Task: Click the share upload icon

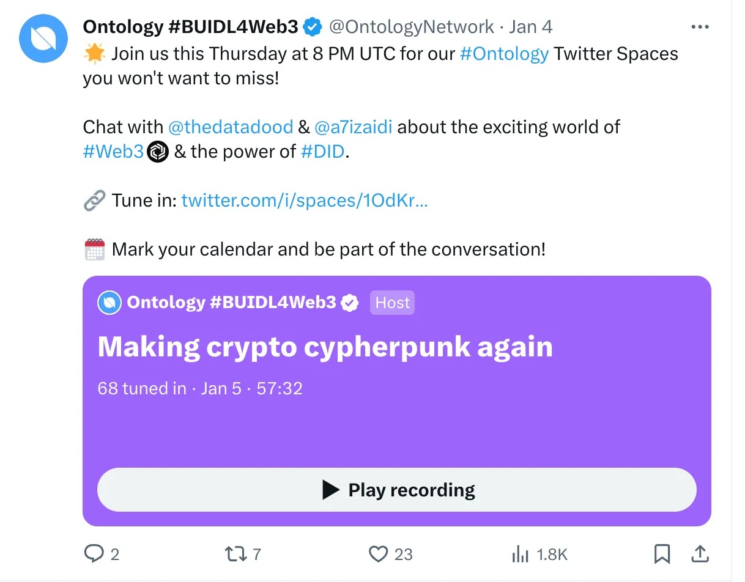Action: click(700, 554)
